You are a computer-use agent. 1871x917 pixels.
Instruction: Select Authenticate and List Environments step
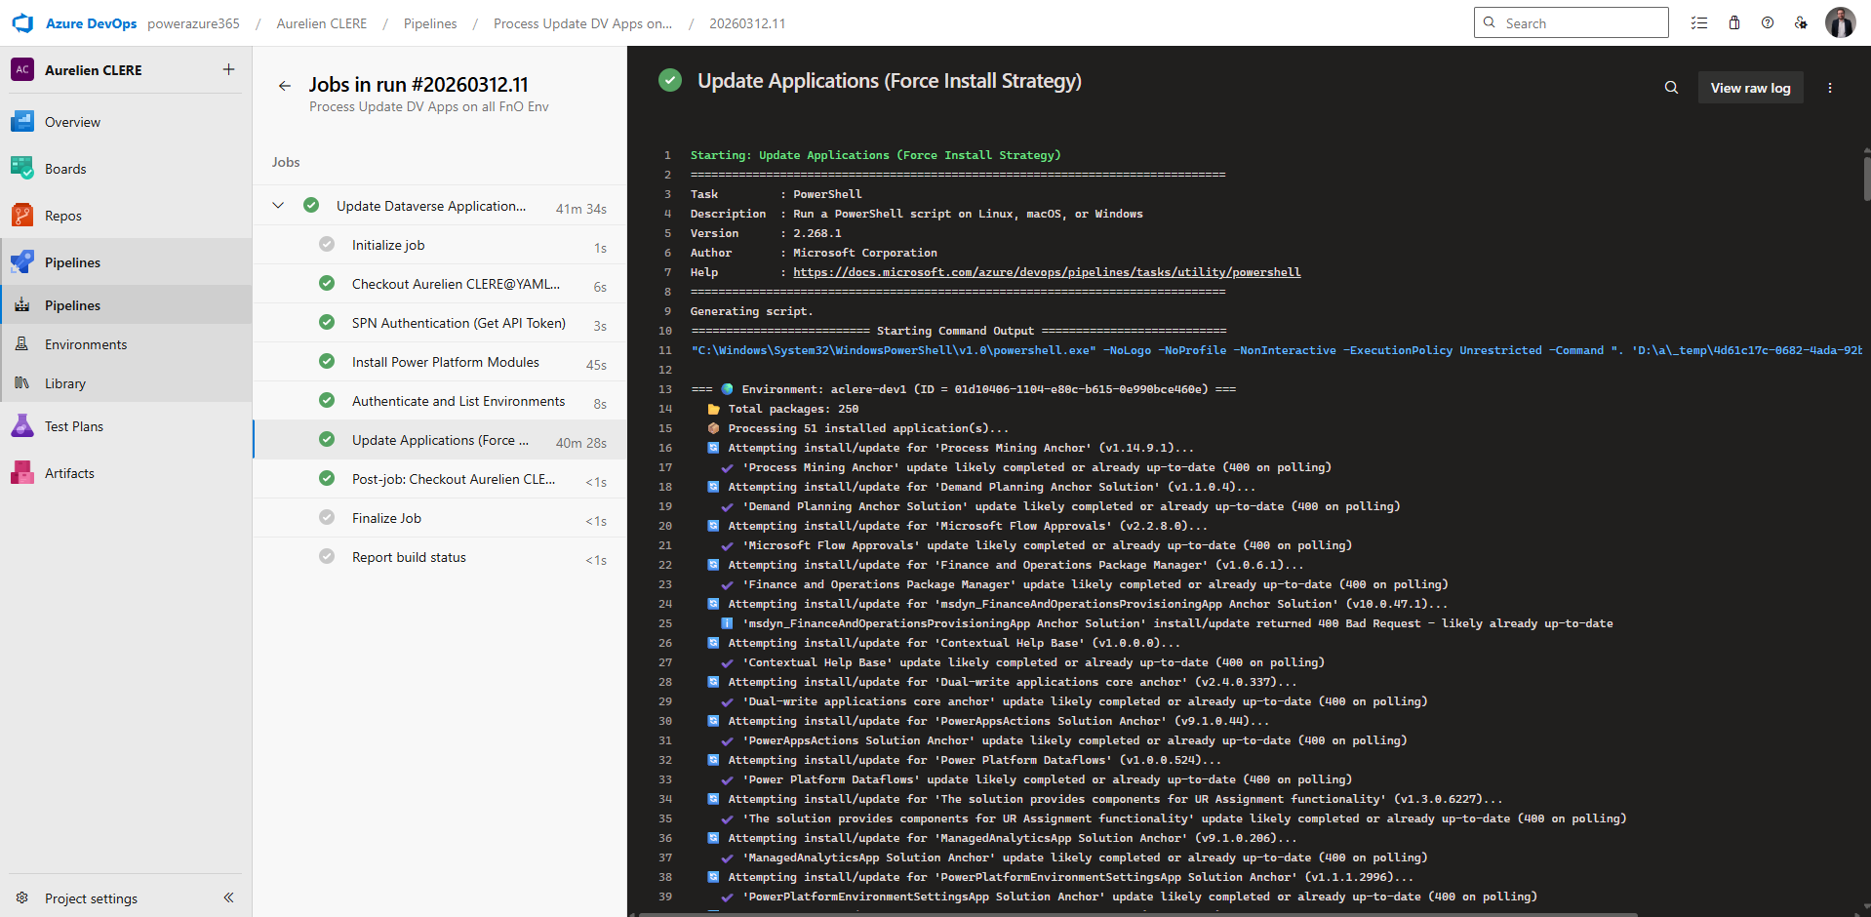pos(440,401)
